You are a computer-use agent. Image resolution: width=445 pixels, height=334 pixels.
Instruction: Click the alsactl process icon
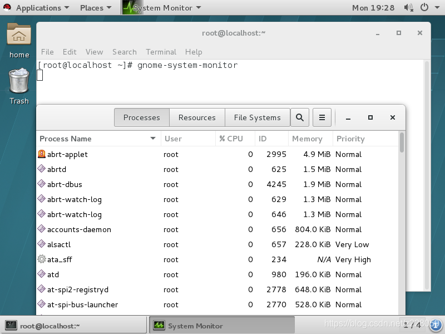point(41,244)
